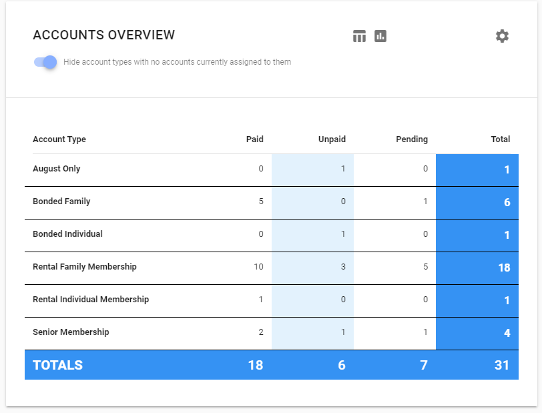This screenshot has height=413, width=542.
Task: Click August Only unpaid value 1
Action: click(343, 169)
